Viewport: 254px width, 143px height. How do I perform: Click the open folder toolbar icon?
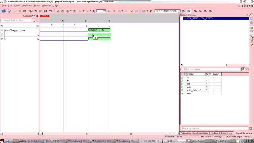pos(4,11)
